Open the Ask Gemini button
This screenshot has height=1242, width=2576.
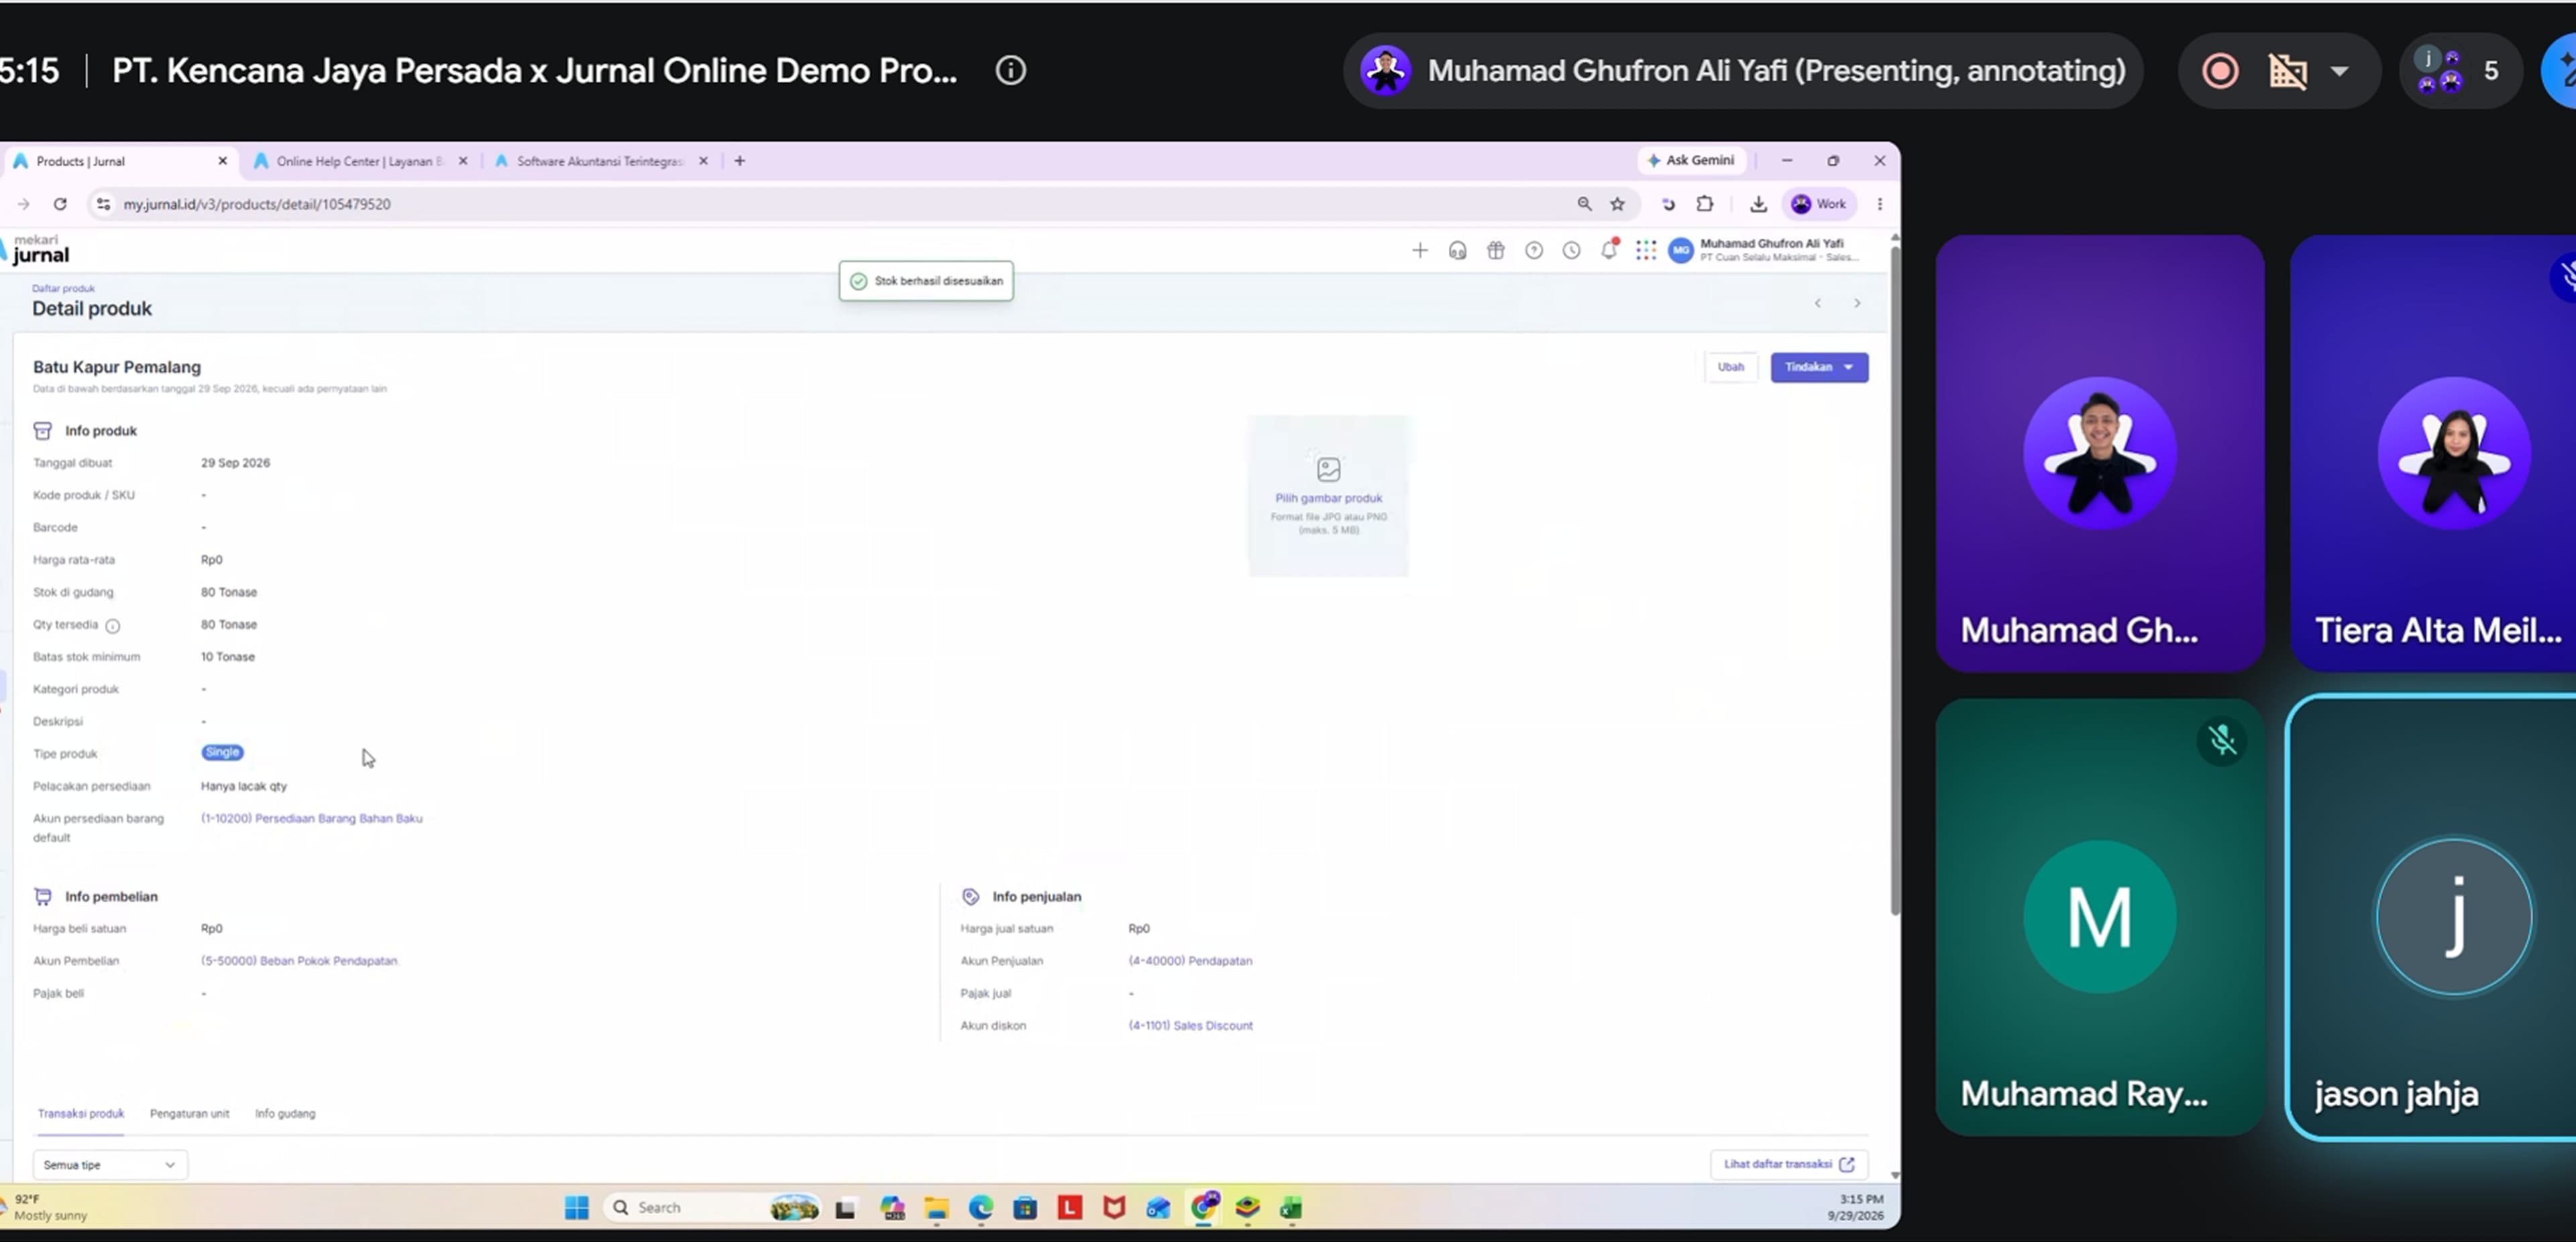coord(1691,160)
